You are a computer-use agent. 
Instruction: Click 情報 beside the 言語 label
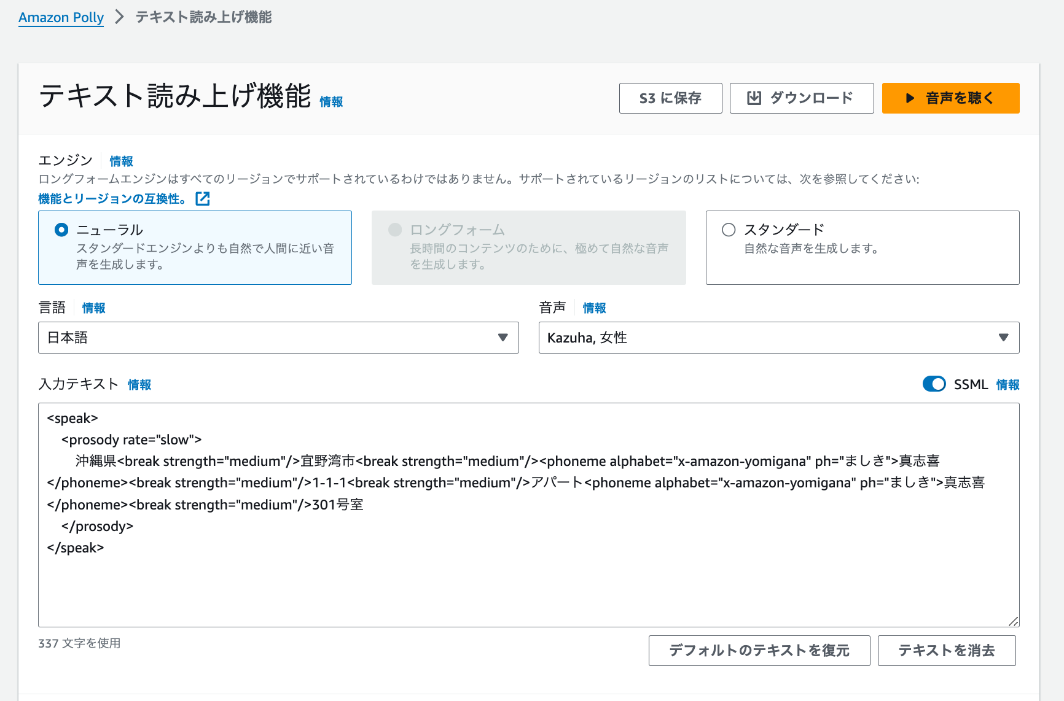coord(93,308)
